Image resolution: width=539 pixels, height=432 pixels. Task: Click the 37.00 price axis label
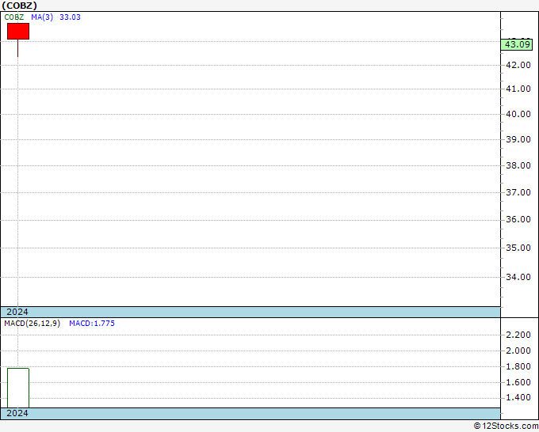coord(518,192)
